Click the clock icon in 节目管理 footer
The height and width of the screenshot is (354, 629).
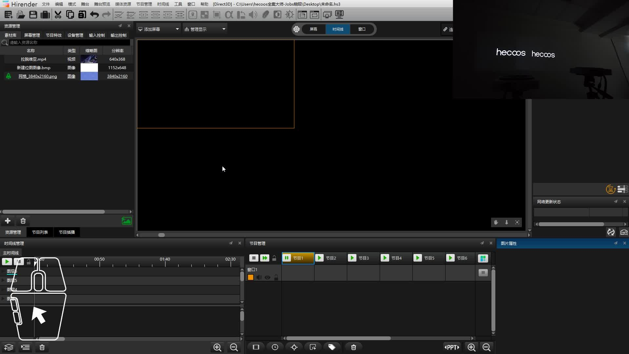tap(275, 347)
